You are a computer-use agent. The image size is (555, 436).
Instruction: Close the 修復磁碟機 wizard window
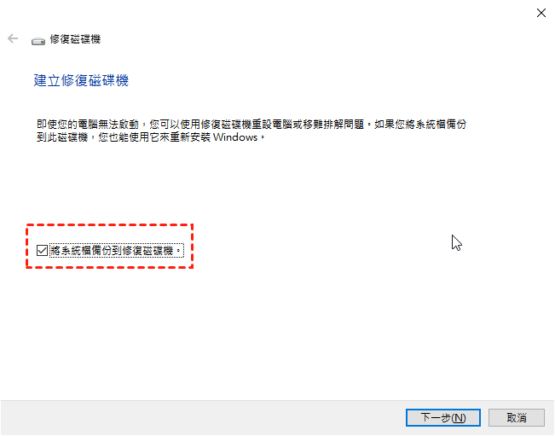[x=541, y=13]
